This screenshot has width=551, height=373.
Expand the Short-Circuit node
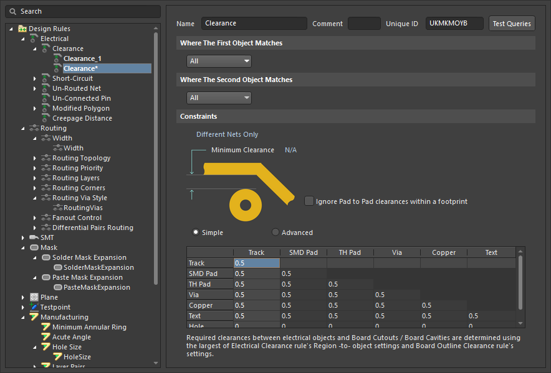[34, 78]
